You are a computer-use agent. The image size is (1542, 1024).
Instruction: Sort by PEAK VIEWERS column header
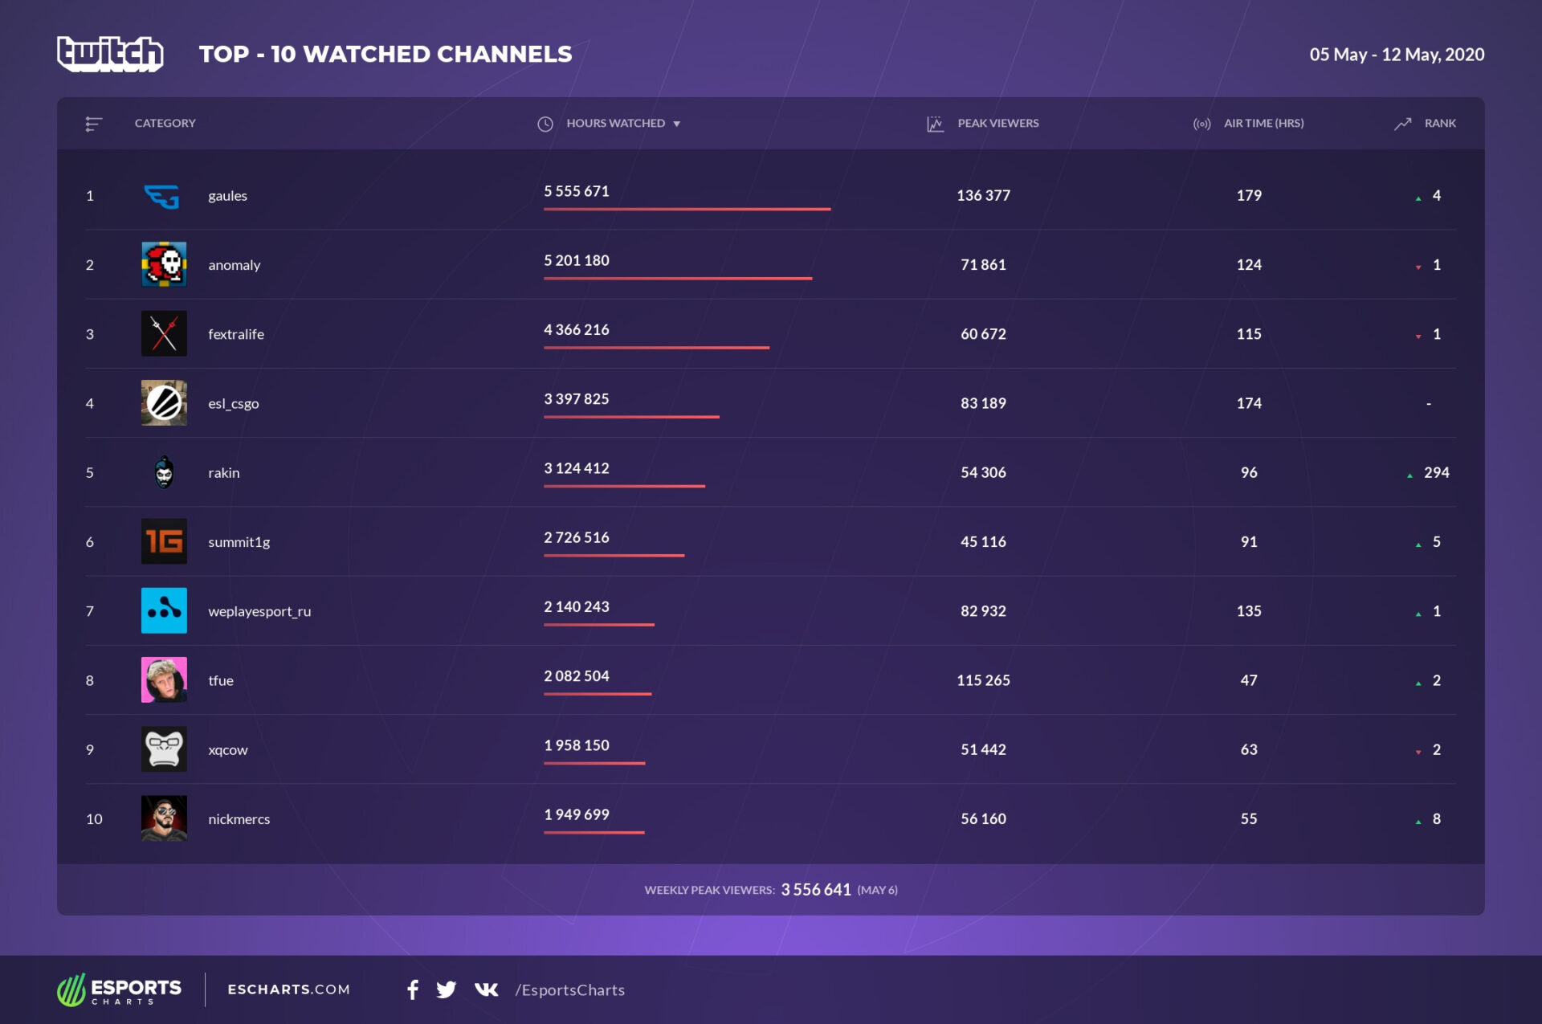[998, 123]
